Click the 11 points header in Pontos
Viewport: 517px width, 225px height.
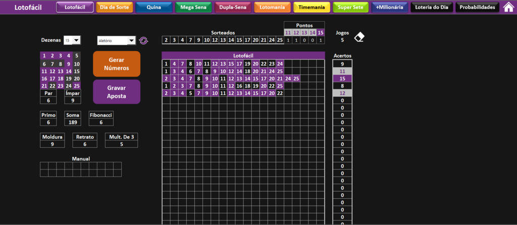pos(288,33)
